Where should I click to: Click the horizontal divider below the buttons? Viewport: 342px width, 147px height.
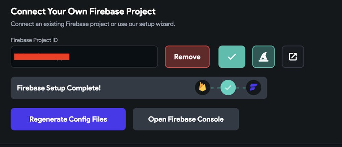(171, 144)
